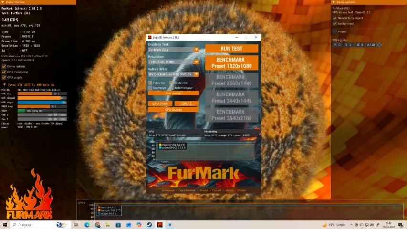Click the About link
Image resolution: width=407 pixels, height=229 pixels.
229,190
